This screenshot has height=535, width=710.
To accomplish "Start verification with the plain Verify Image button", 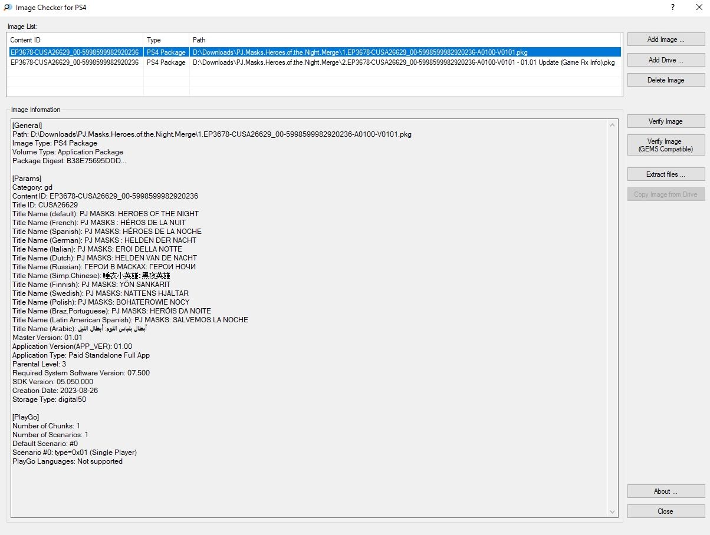I will (x=666, y=121).
